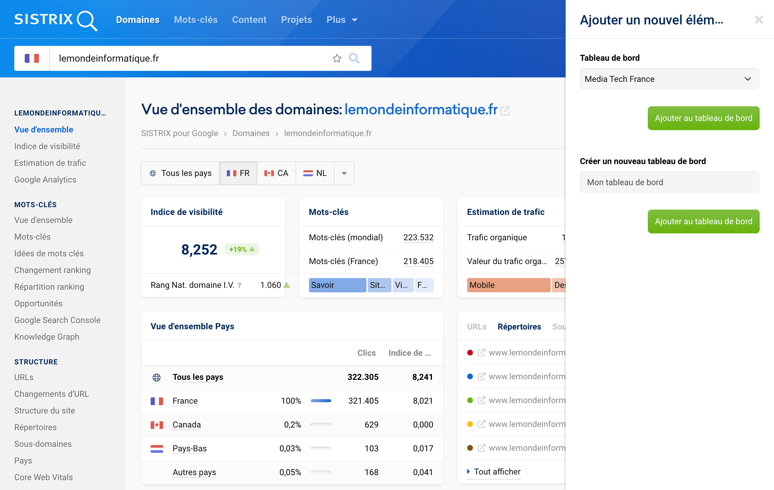Open external link icon next to green dot URL
The image size is (774, 490).
click(x=481, y=400)
